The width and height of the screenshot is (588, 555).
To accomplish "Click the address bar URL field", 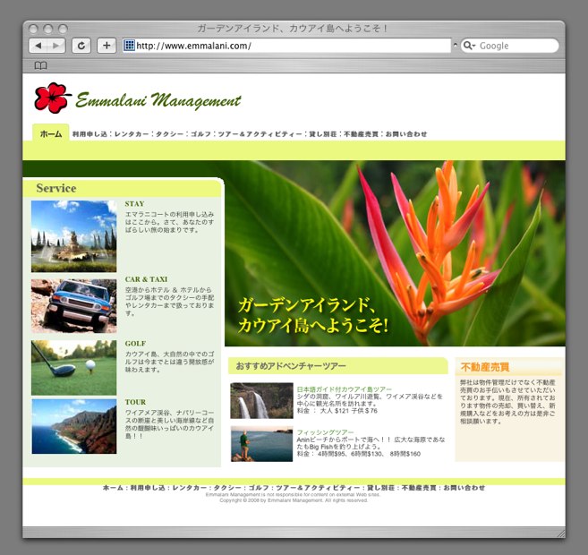I will point(287,46).
